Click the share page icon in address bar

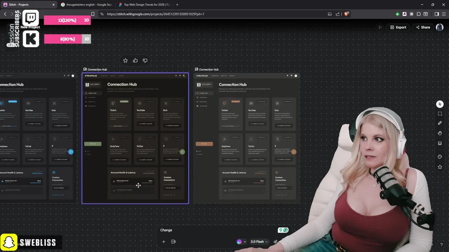tap(337, 14)
